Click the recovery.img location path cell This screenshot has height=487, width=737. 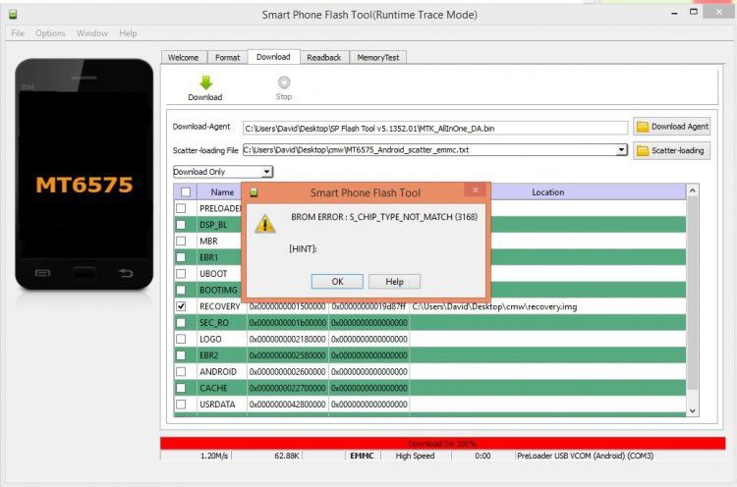(547, 306)
